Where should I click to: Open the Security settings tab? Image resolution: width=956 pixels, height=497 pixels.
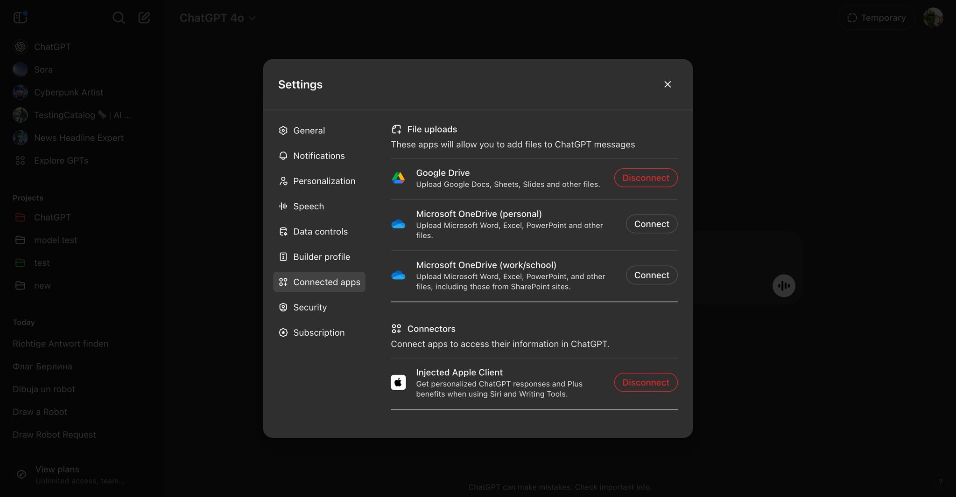(x=319, y=307)
